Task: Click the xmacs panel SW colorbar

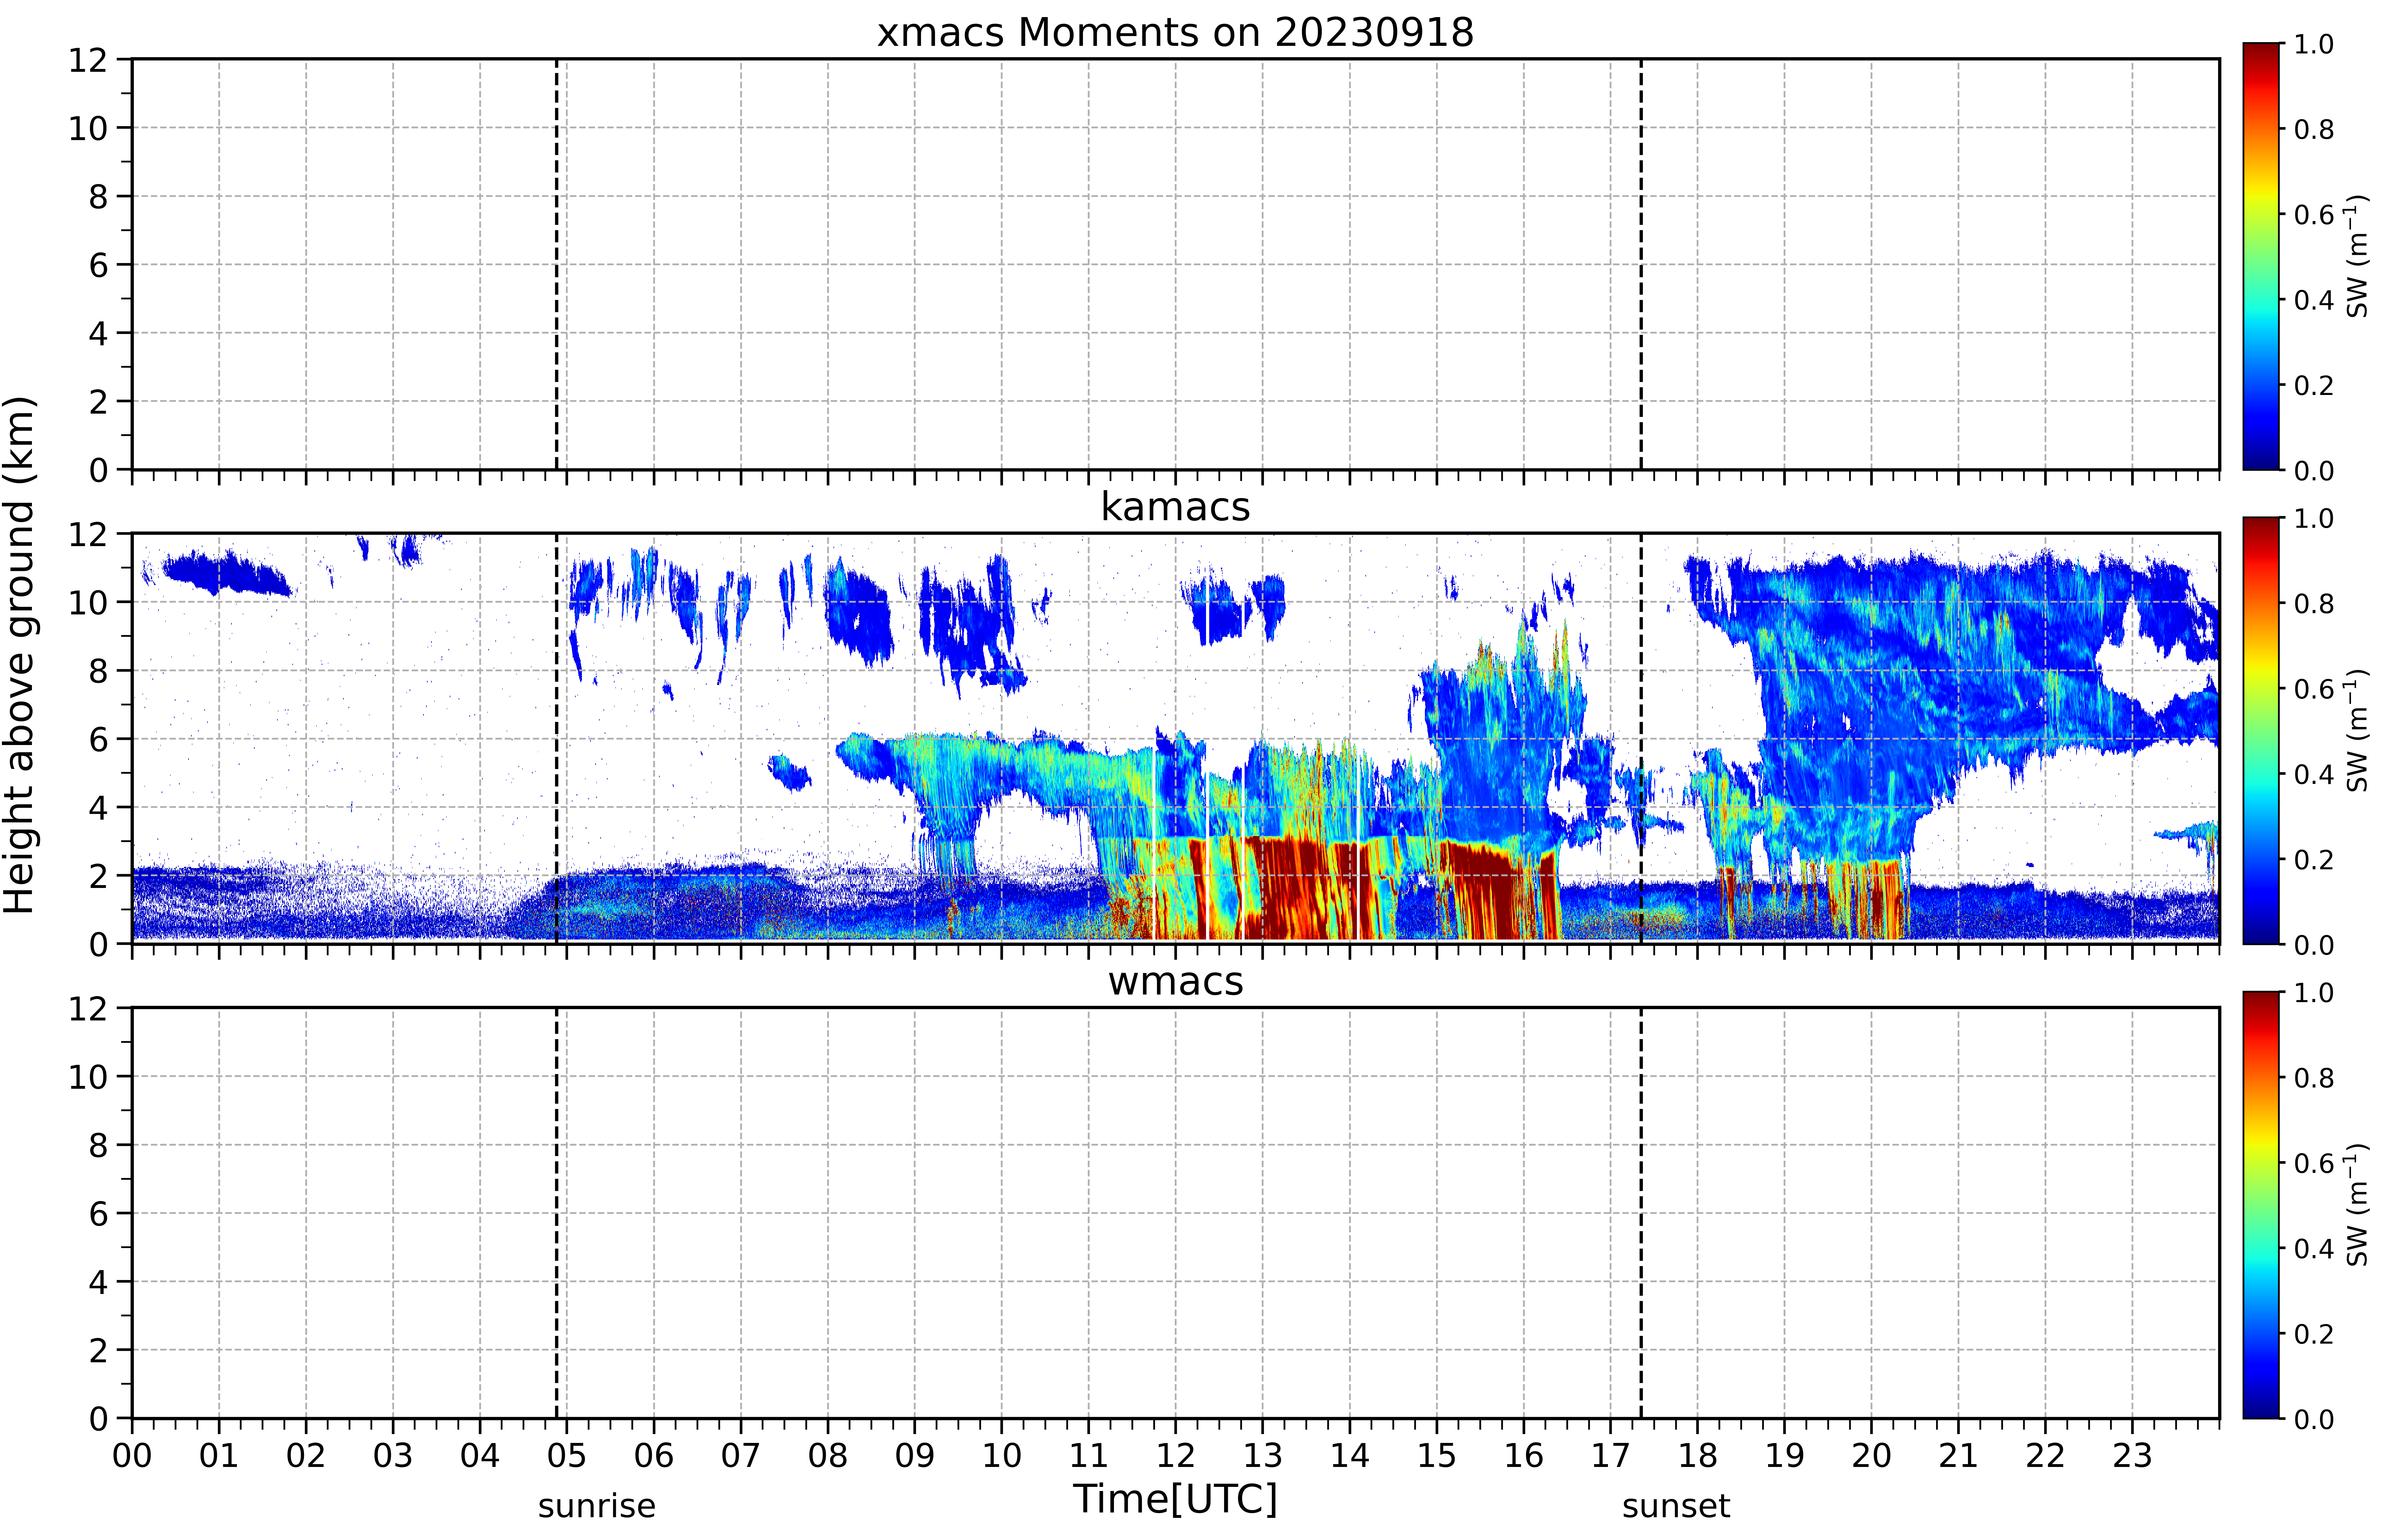Action: 2261,256
